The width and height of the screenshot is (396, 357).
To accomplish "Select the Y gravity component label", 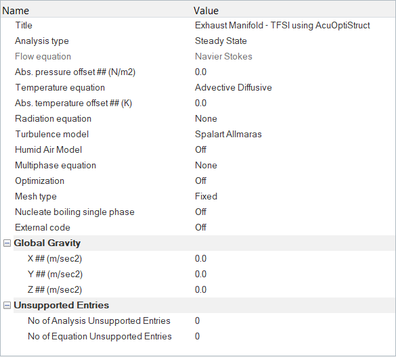I will coord(55,275).
